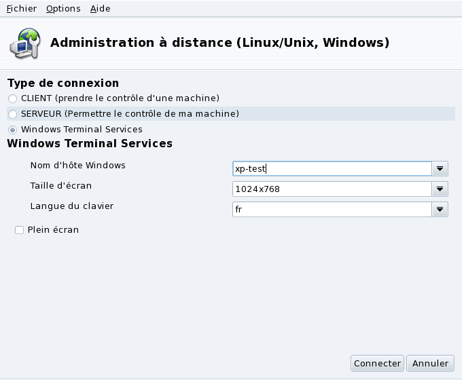Click the Windows Terminal Services option label
Viewport: 462px width, 380px height.
[x=82, y=130]
